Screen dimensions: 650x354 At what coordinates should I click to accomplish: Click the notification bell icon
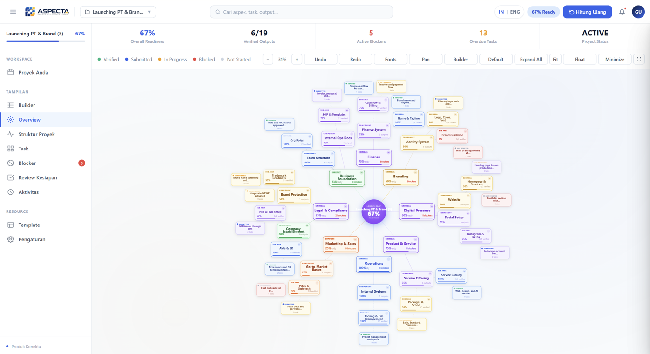click(x=622, y=12)
